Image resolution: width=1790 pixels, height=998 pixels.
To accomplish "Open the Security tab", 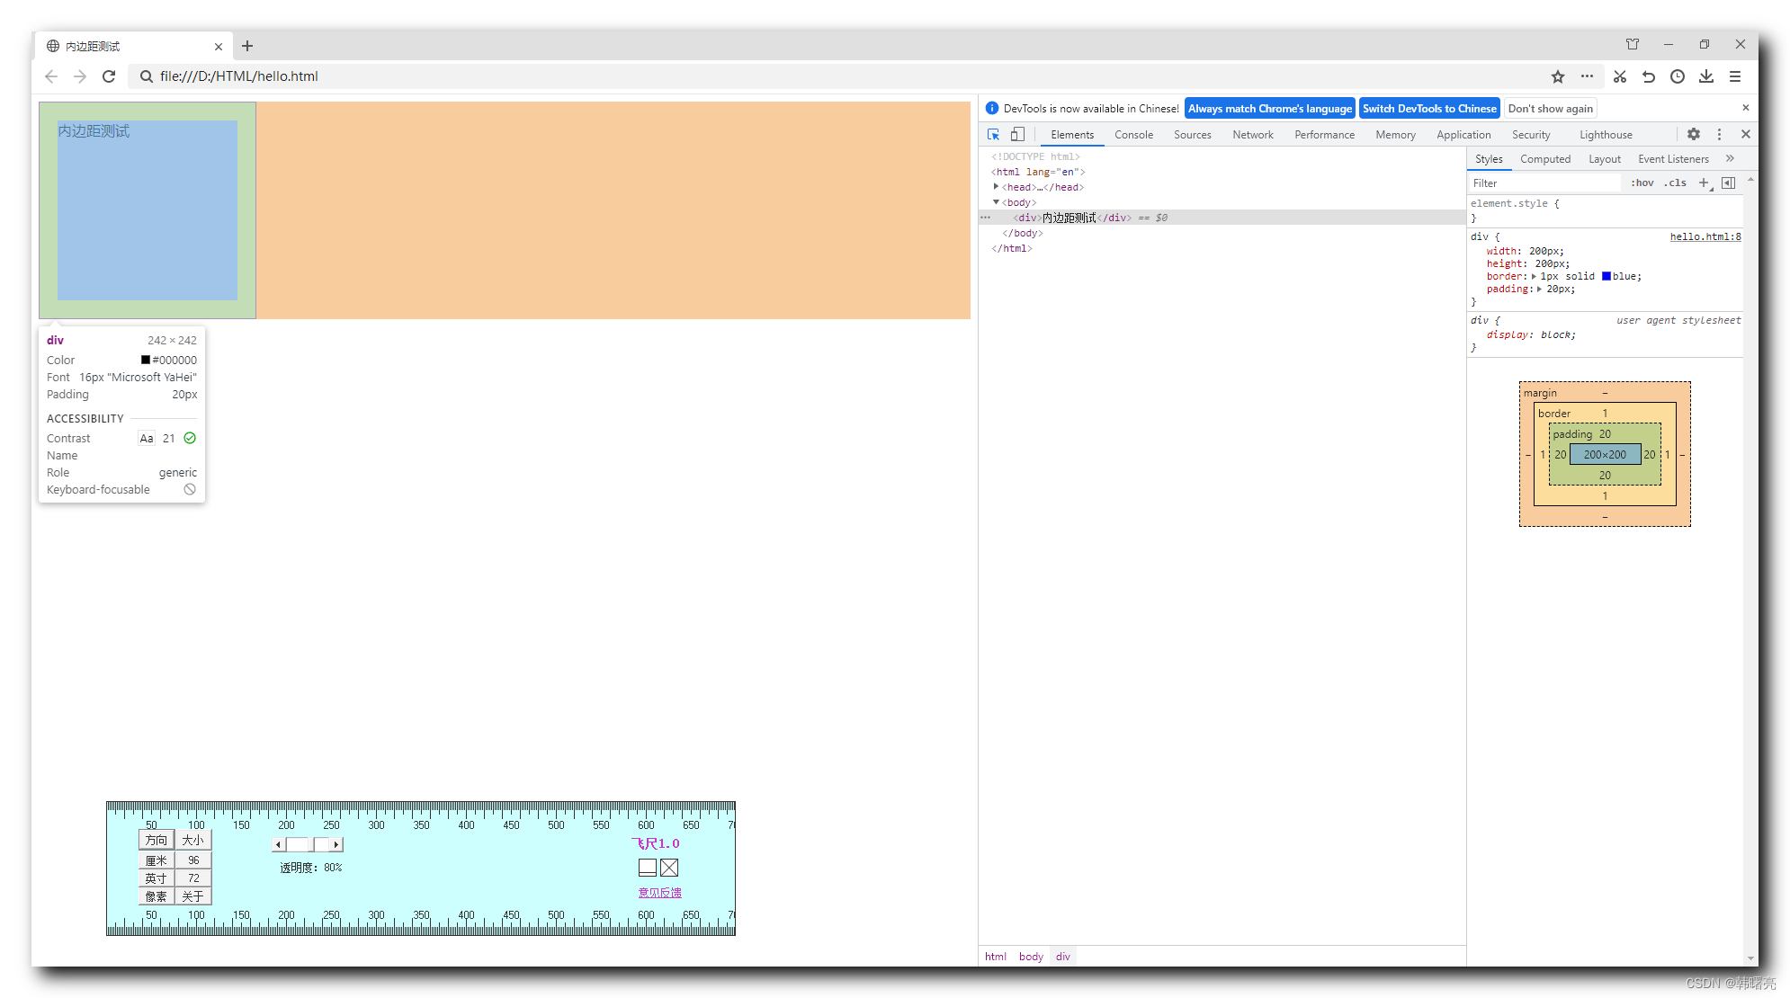I will point(1531,135).
